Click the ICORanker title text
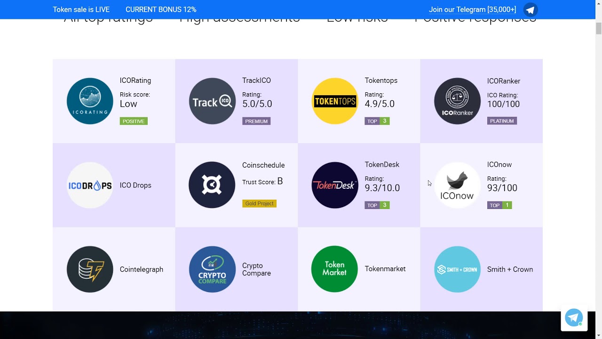602x339 pixels. (503, 81)
